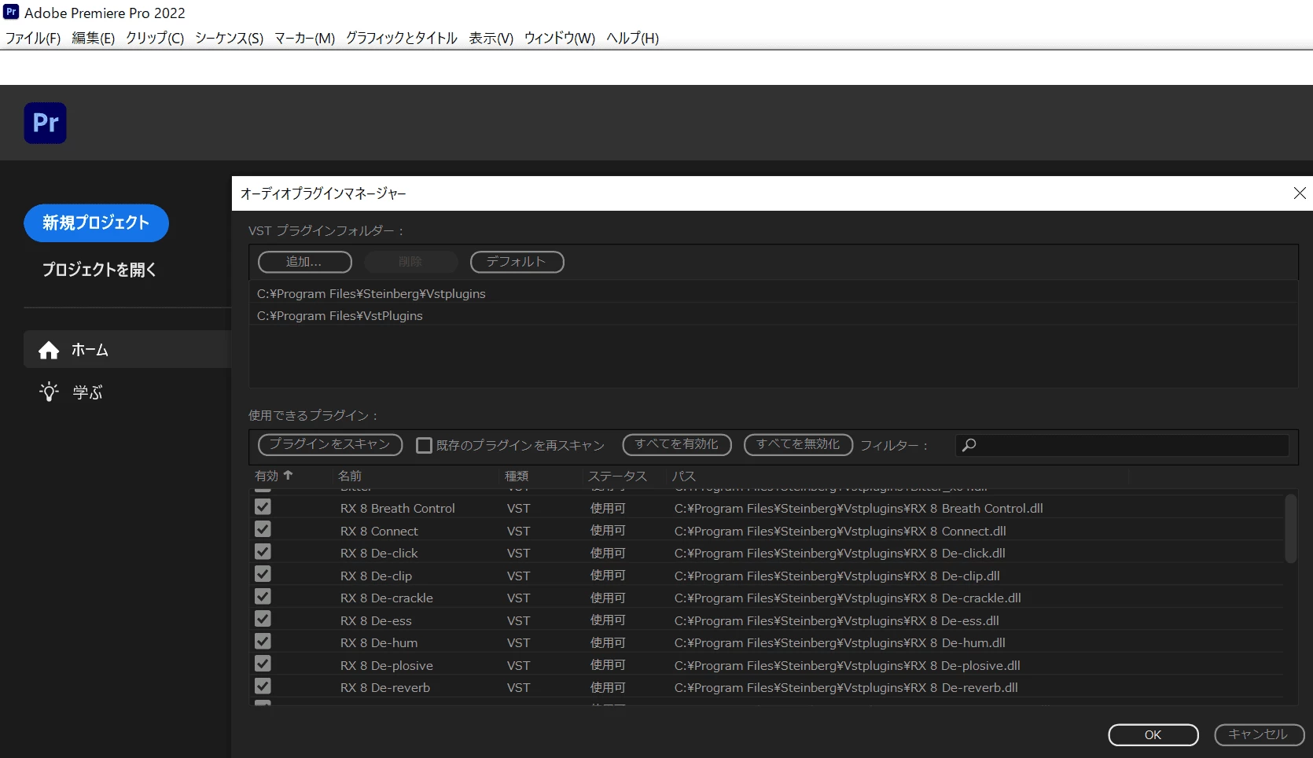1313x758 pixels.
Task: Disable the RX 8 De-crackle plugin
Action: coord(263,597)
